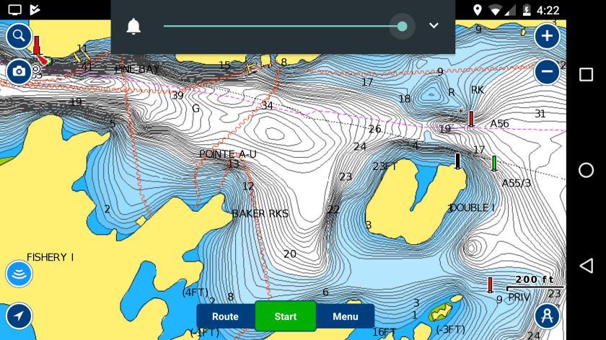Expand the volume panel chevron

pyautogui.click(x=434, y=26)
